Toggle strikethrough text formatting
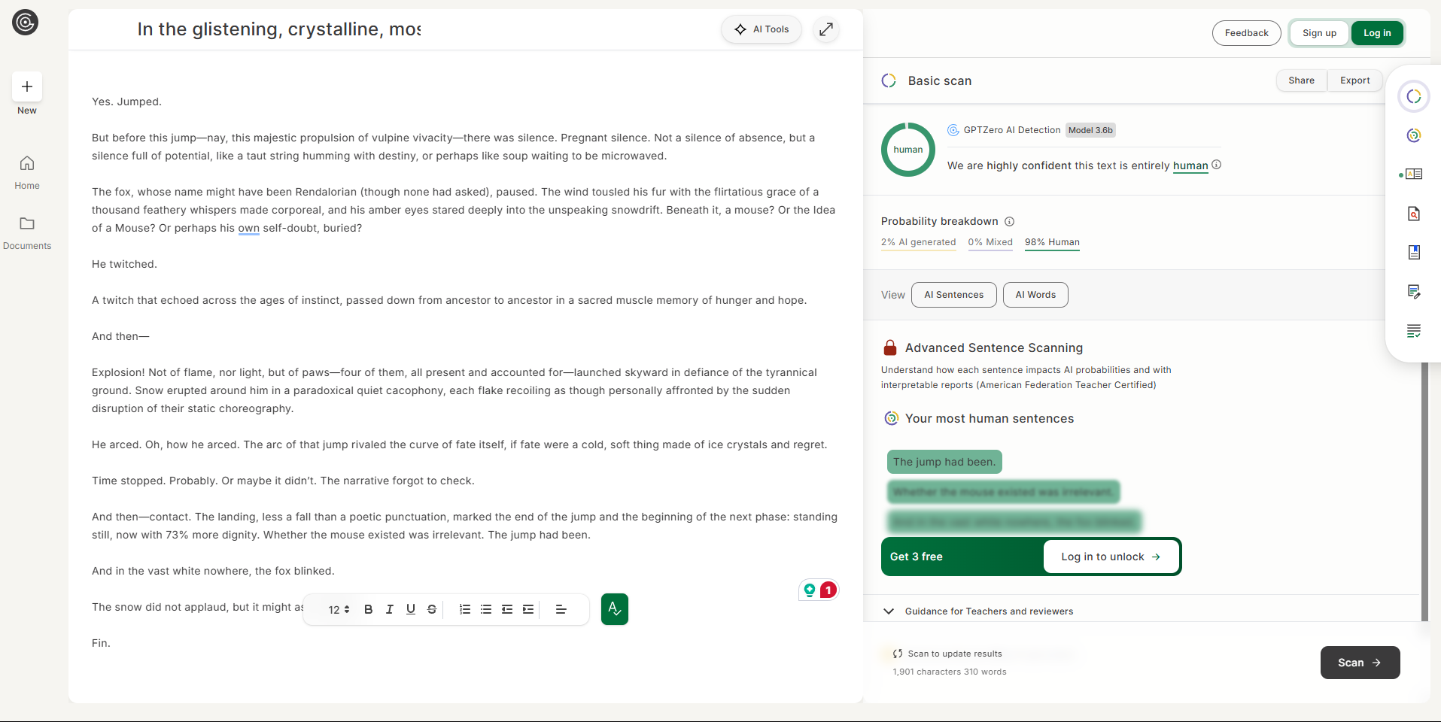1441x722 pixels. [x=432, y=609]
